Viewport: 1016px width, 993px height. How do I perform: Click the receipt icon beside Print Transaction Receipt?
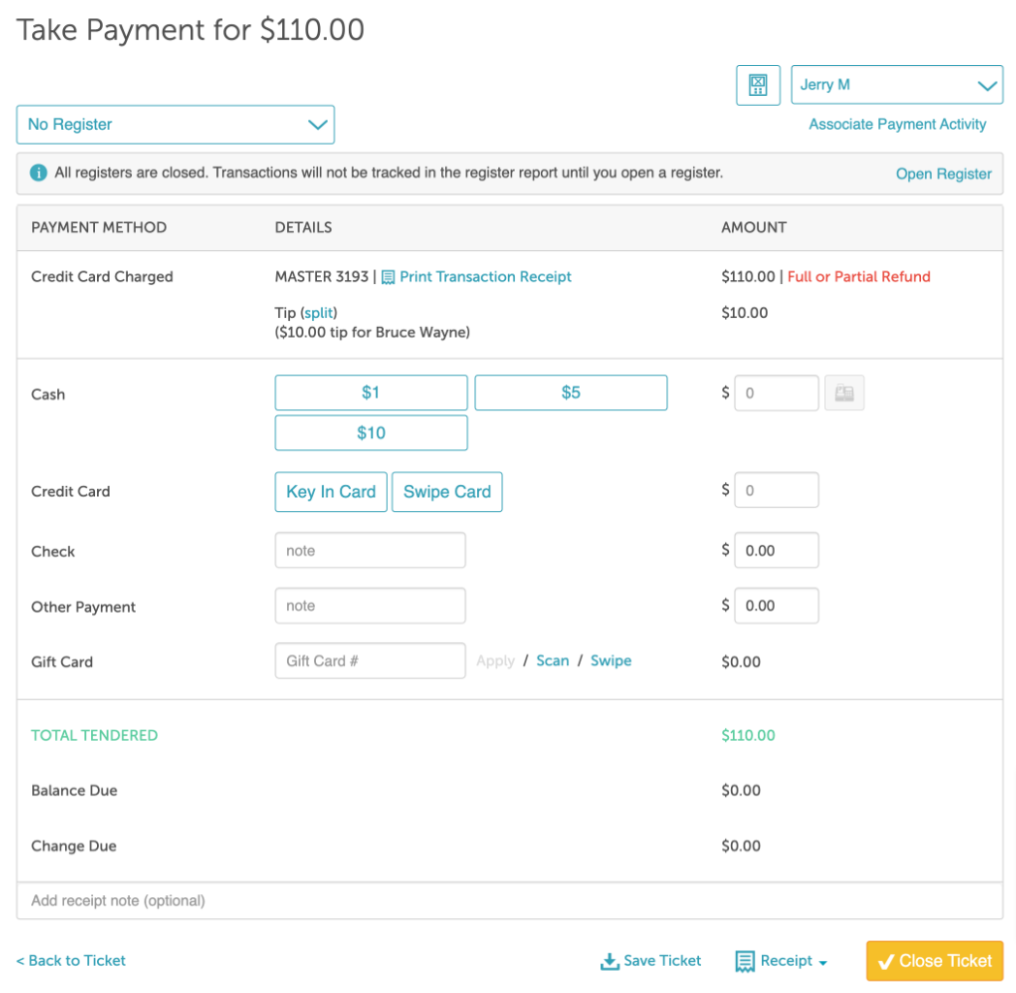(x=388, y=277)
